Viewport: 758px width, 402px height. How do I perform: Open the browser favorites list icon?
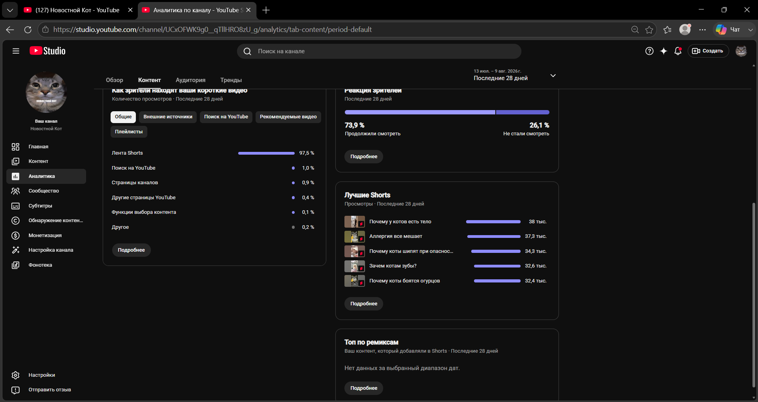668,30
